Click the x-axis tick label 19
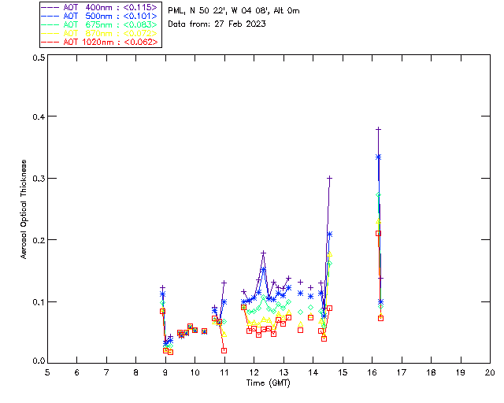Viewport: 504px width, 403px height. point(461,372)
